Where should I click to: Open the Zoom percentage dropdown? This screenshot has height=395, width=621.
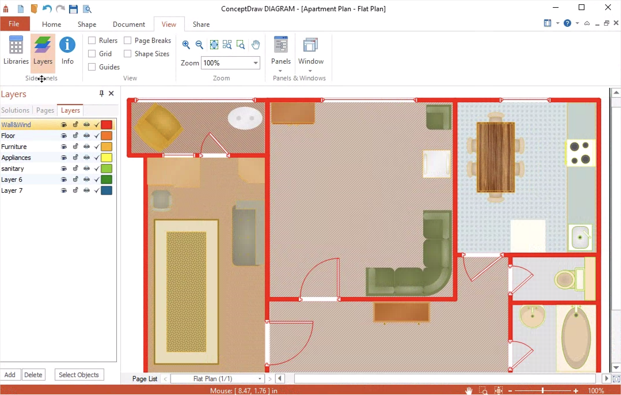(255, 63)
